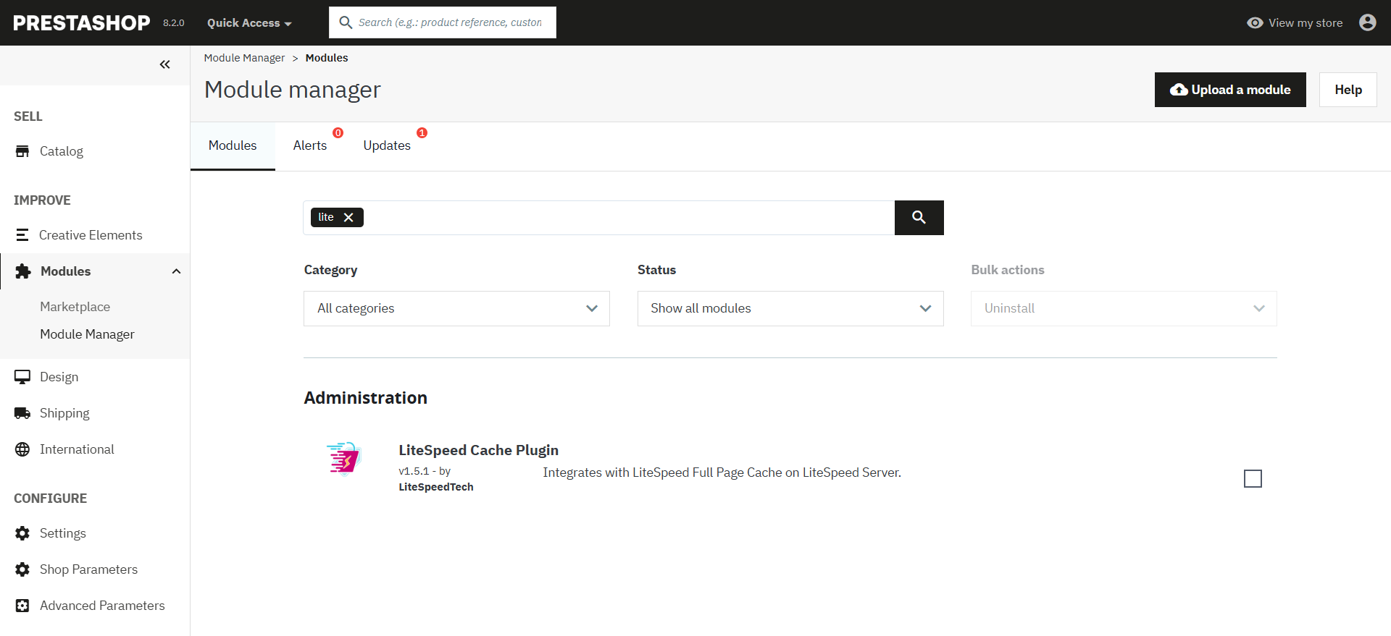
Task: Click the Catalog store icon in sidebar
Action: [22, 151]
